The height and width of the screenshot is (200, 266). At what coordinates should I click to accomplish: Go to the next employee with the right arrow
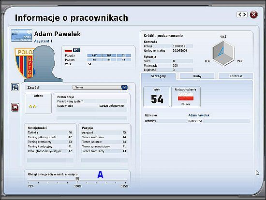[x=245, y=14]
